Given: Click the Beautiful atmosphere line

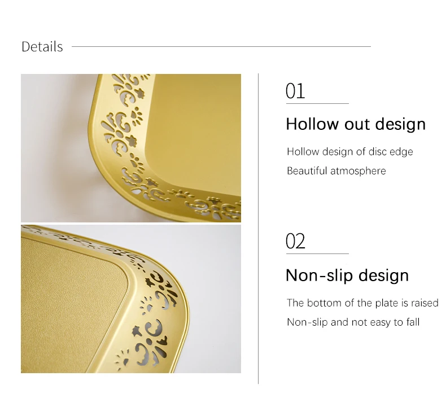Looking at the screenshot, I should pos(336,171).
